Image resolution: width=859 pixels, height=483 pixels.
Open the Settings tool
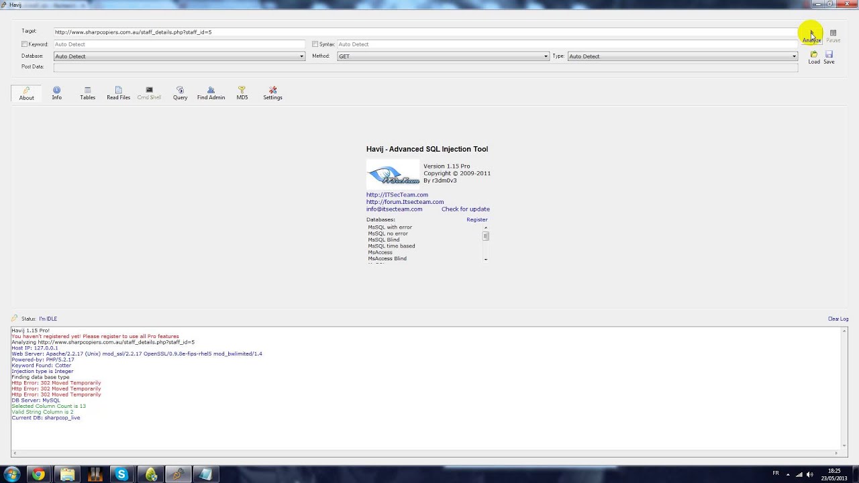pos(272,93)
